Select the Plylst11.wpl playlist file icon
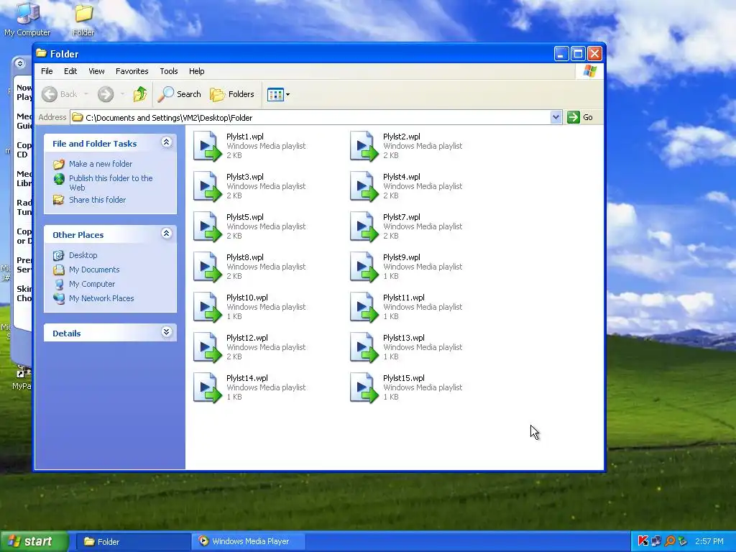 (x=364, y=308)
